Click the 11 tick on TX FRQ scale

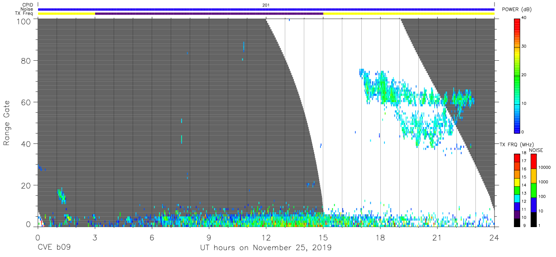point(524,209)
